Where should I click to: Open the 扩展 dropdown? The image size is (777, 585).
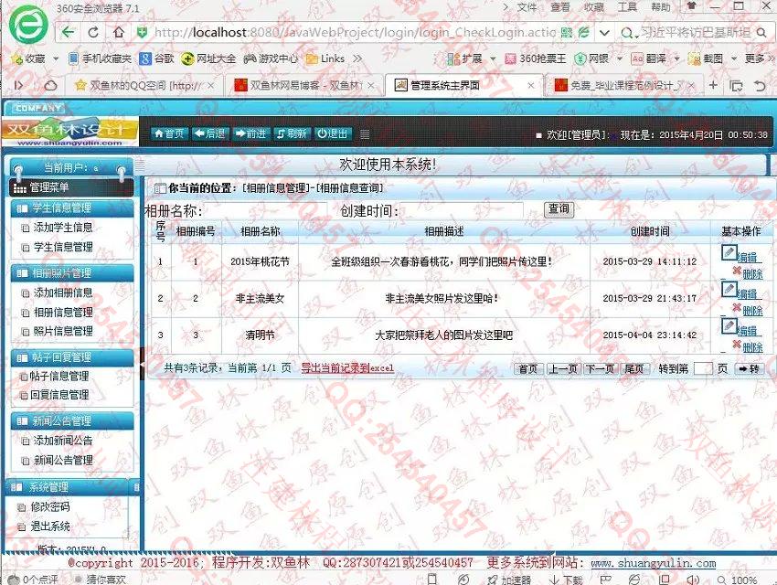click(493, 58)
